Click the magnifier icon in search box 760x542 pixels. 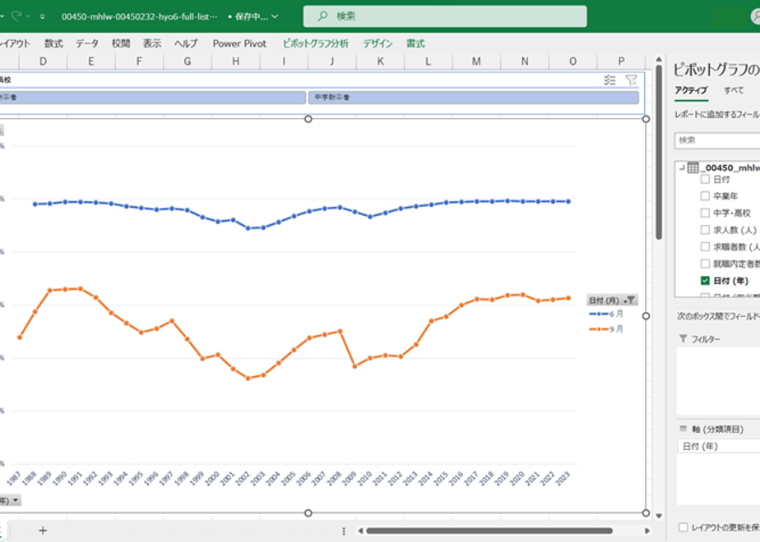(322, 16)
